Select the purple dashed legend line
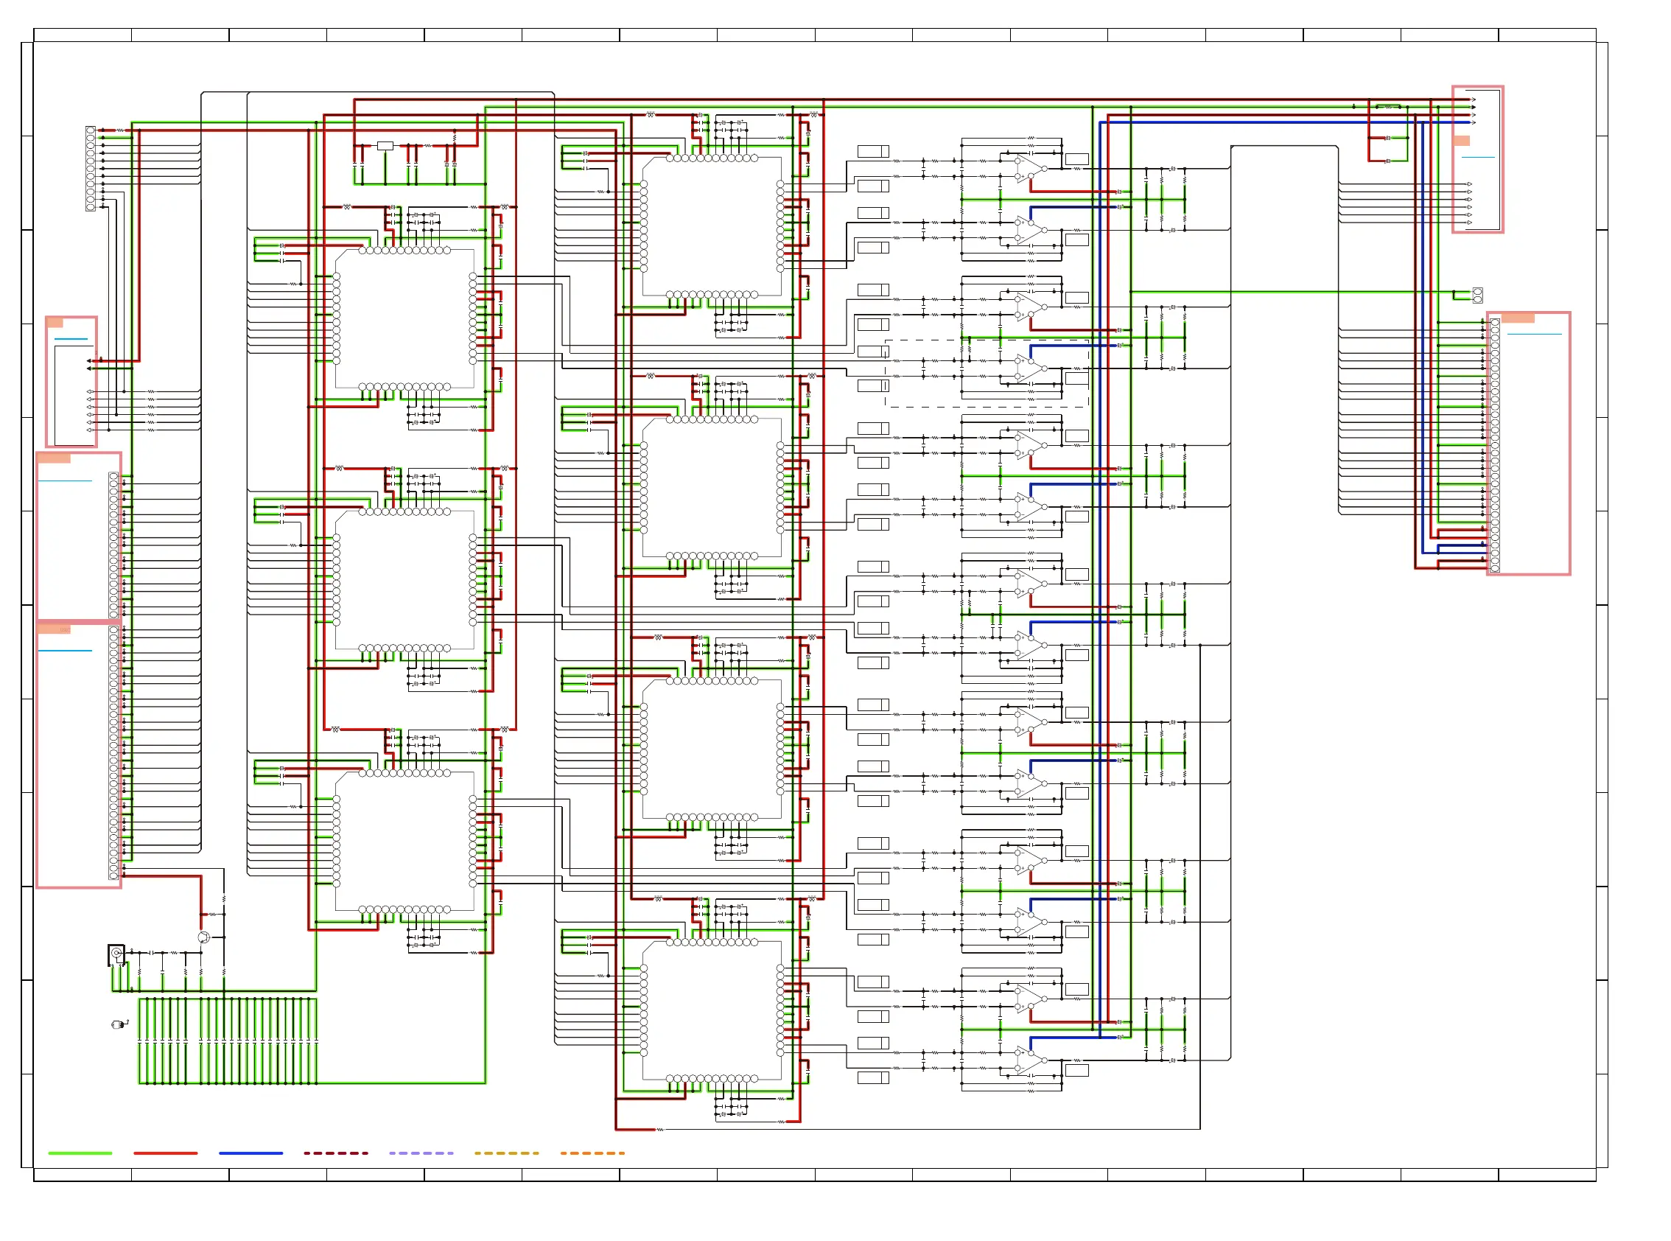This screenshot has height=1241, width=1671. 421,1153
